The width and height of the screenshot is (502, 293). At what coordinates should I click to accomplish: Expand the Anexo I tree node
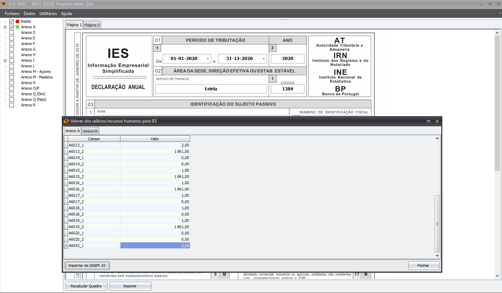(x=5, y=61)
